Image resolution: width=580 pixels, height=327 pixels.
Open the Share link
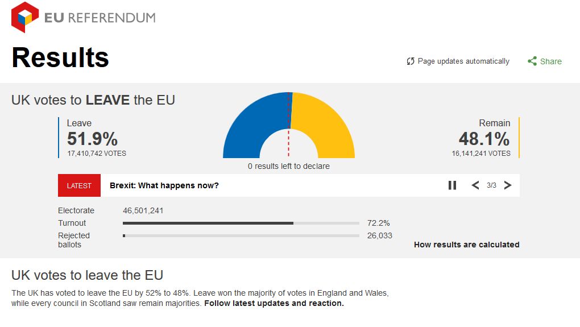550,61
